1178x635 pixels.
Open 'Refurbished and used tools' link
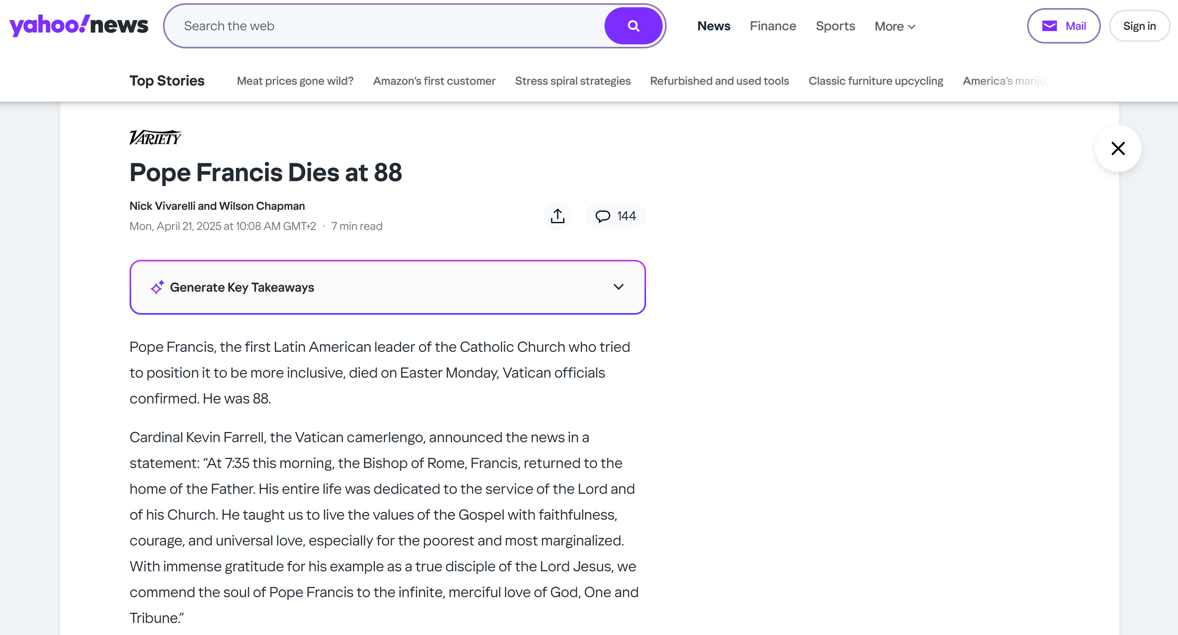click(719, 81)
